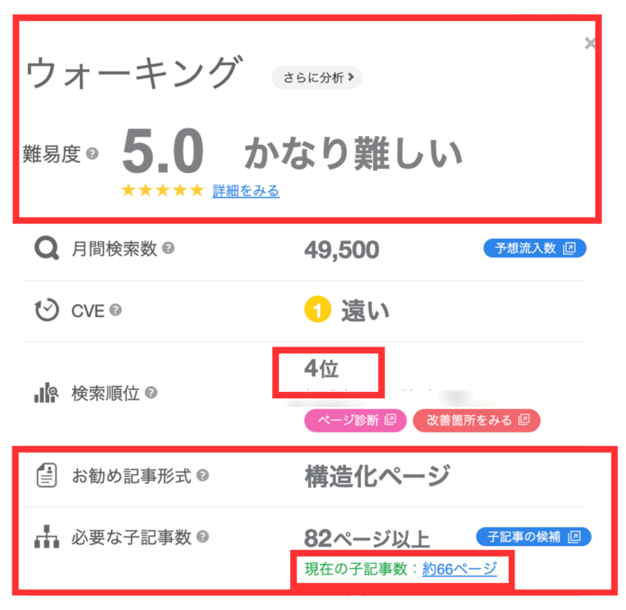Click the help icon next to 月間検索数
This screenshot has height=610, width=626.
pyautogui.click(x=169, y=249)
